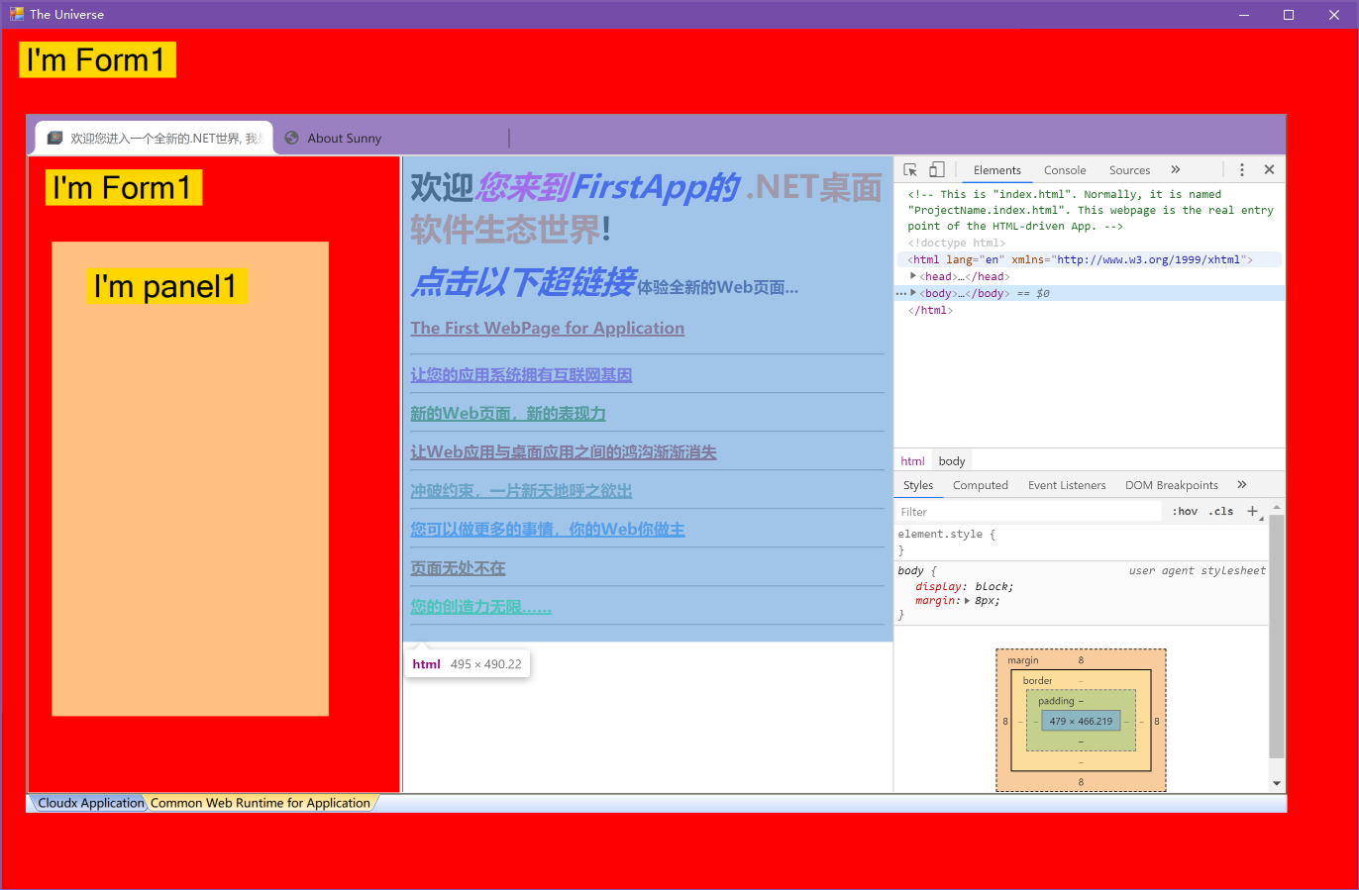Click The Universe window app icon
Viewport: 1359px width, 890px height.
pos(16,14)
